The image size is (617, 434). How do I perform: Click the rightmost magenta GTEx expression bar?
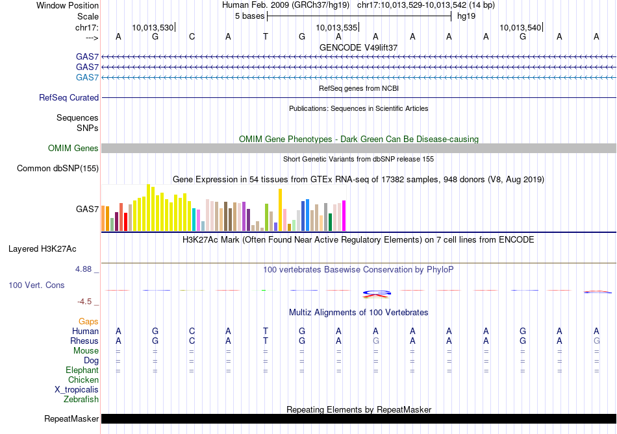click(344, 215)
